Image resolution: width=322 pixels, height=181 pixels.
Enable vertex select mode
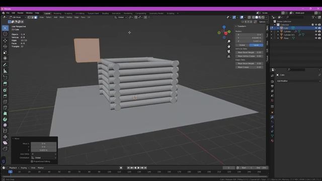(x=29, y=18)
